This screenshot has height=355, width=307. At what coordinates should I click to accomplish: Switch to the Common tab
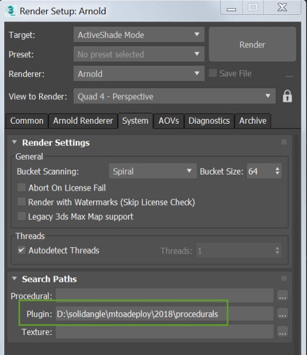click(27, 121)
